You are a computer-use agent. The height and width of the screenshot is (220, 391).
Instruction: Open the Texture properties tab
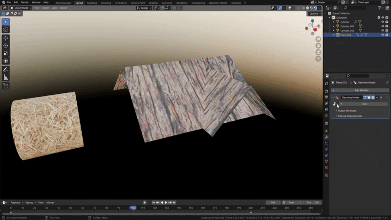point(326,175)
